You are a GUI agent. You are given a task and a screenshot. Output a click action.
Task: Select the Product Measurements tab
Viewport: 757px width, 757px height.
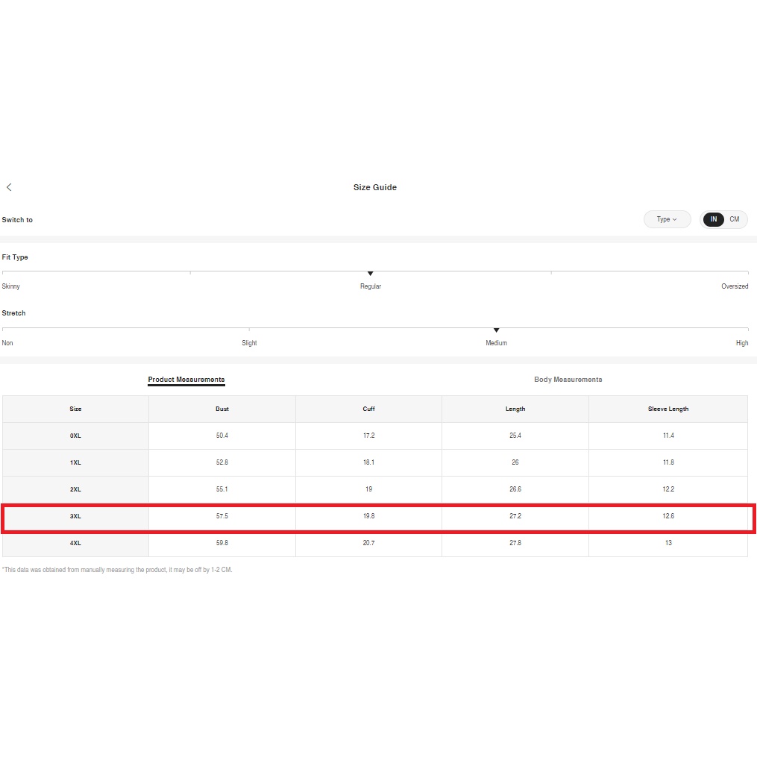click(186, 380)
